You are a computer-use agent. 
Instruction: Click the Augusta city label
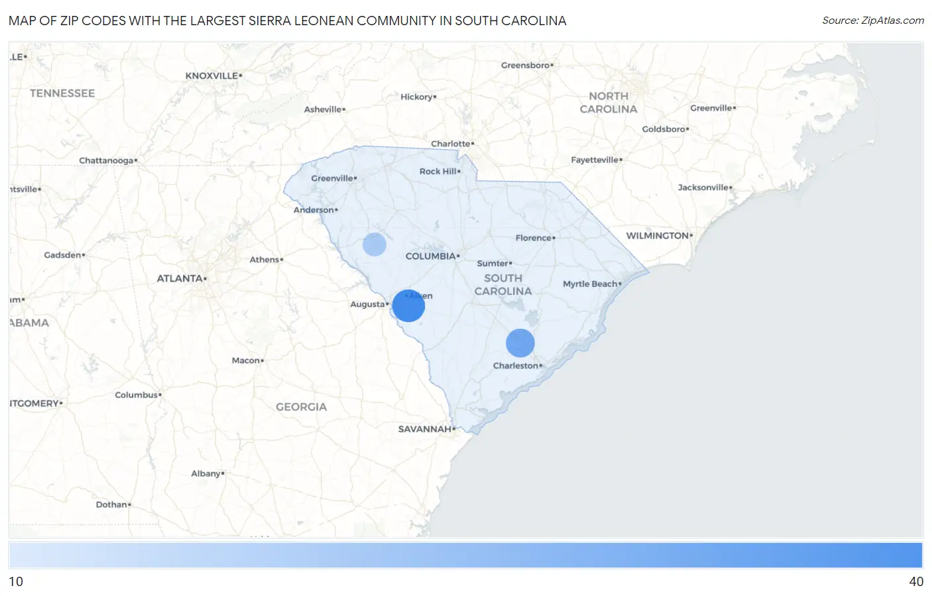pyautogui.click(x=367, y=304)
